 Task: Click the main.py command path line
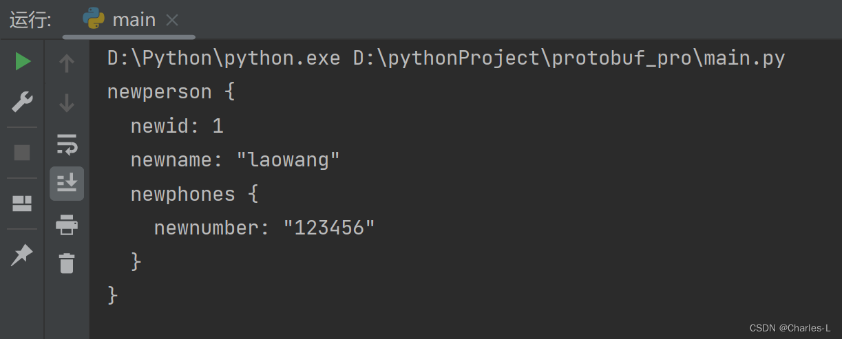coord(446,58)
